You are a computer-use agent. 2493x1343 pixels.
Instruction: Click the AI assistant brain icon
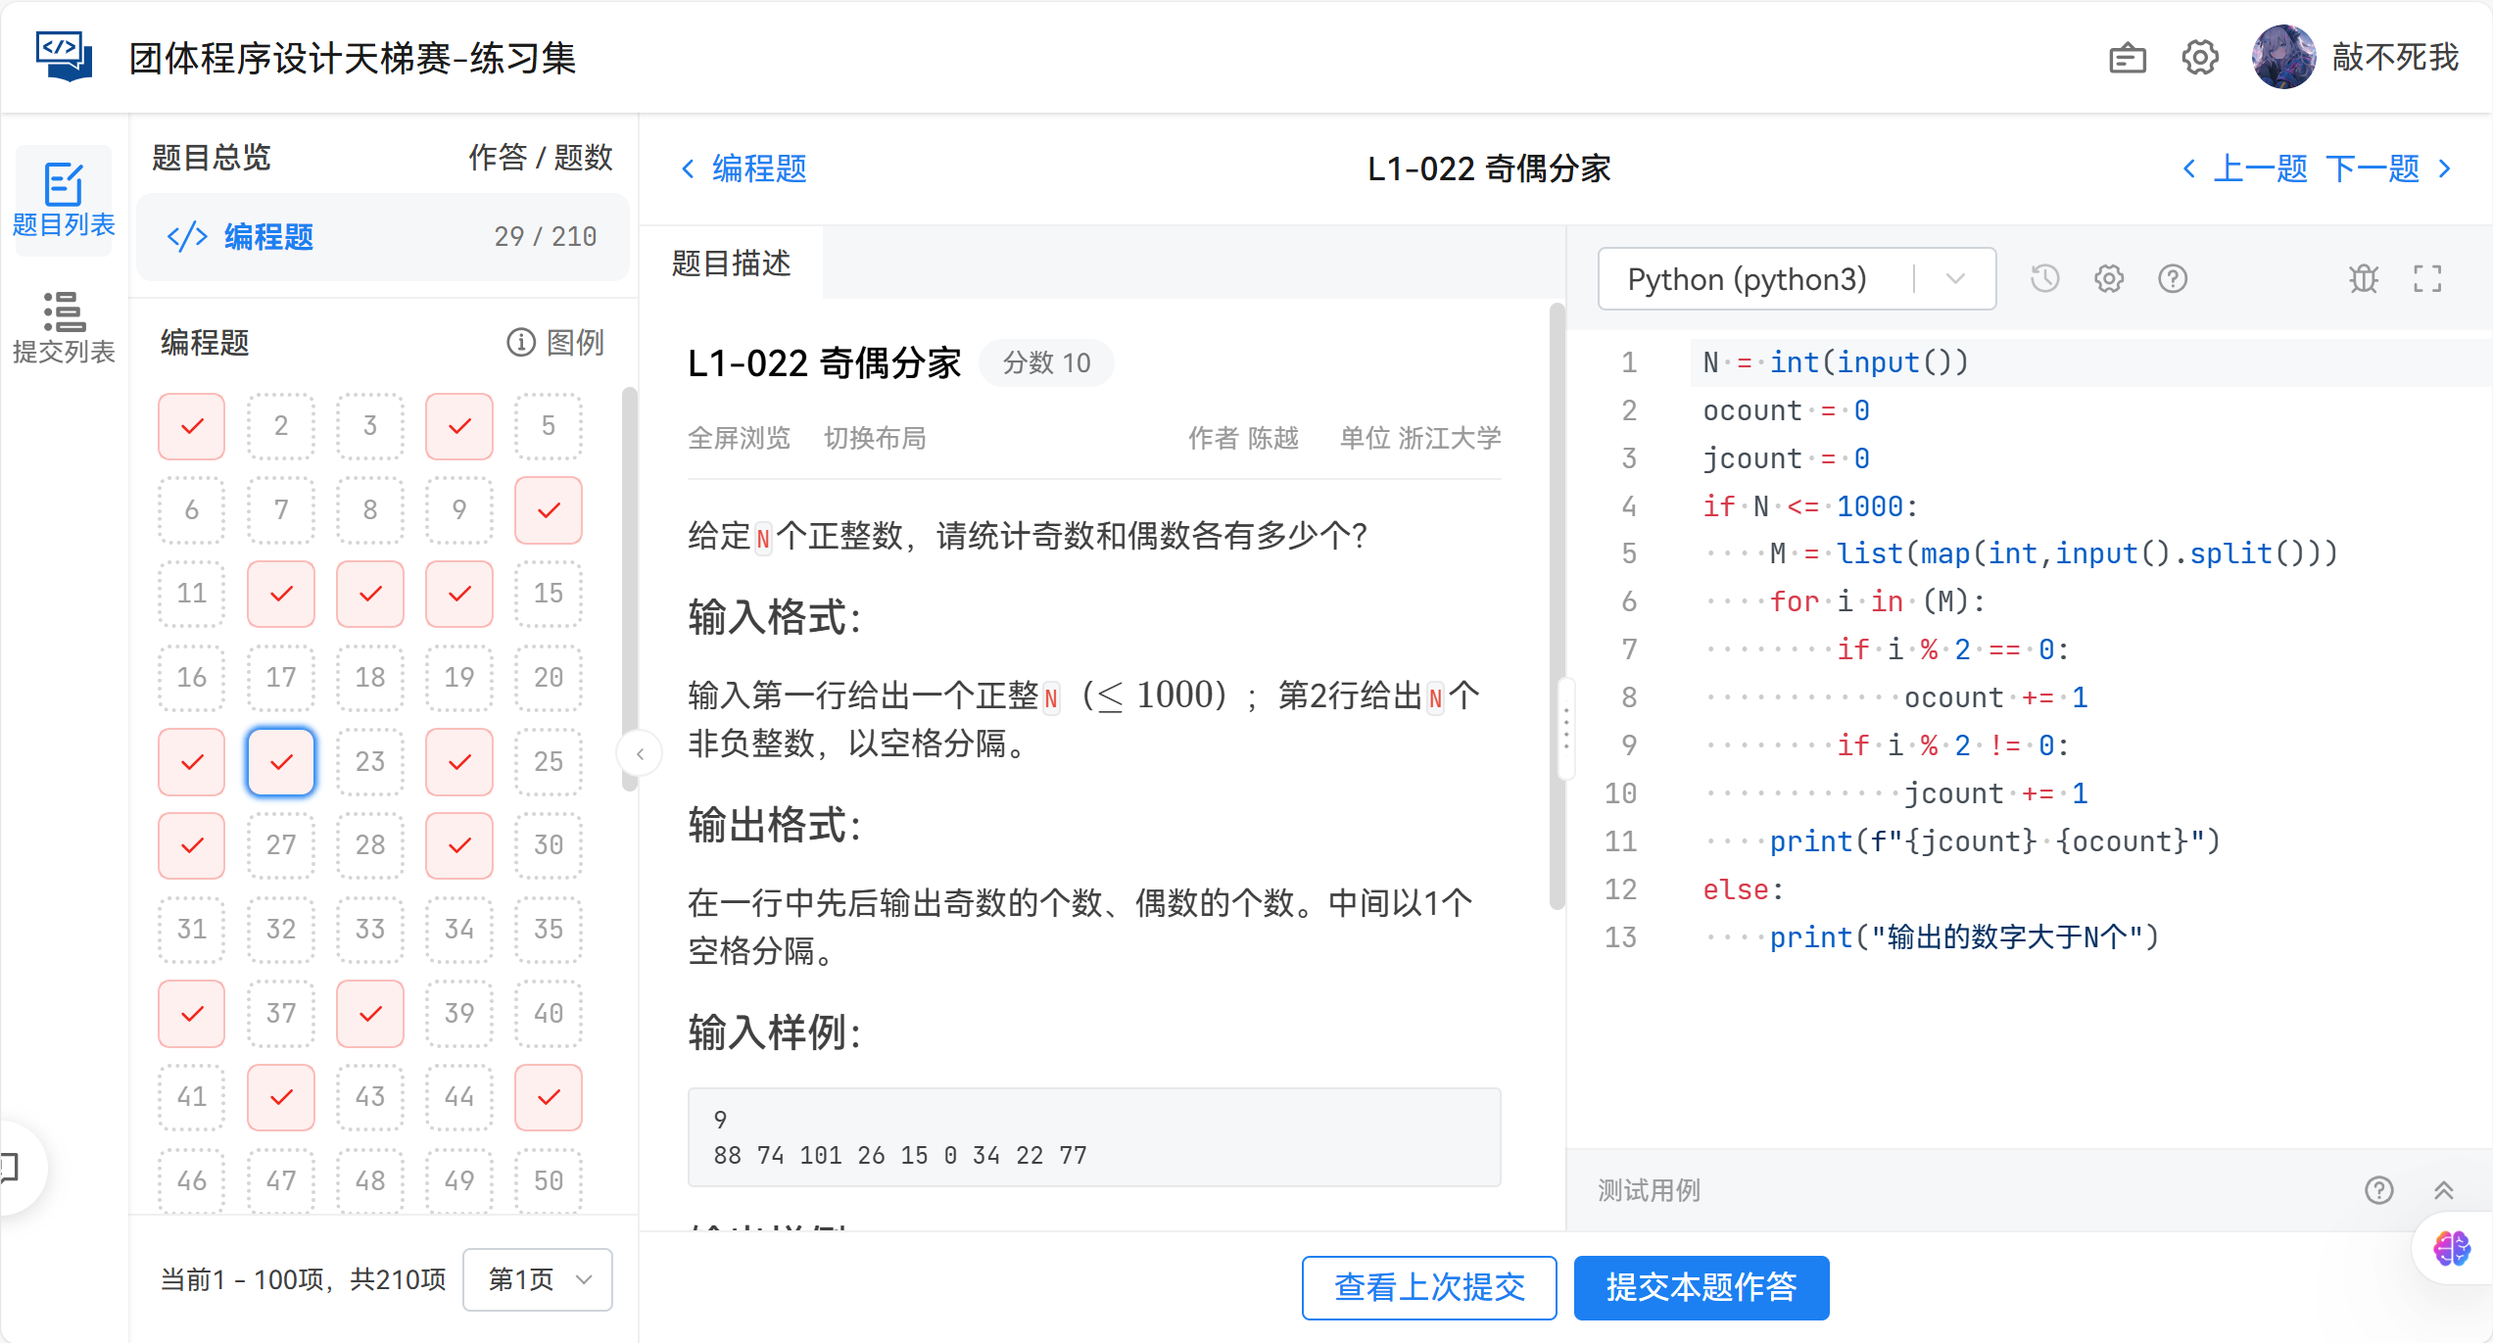click(x=2452, y=1248)
